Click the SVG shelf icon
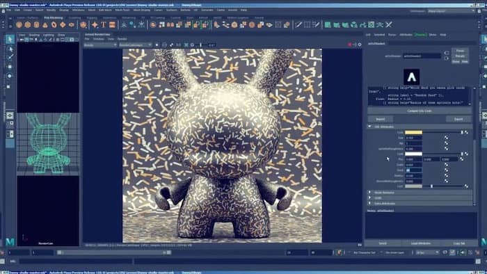This screenshot has width=487, height=274. coord(112,25)
